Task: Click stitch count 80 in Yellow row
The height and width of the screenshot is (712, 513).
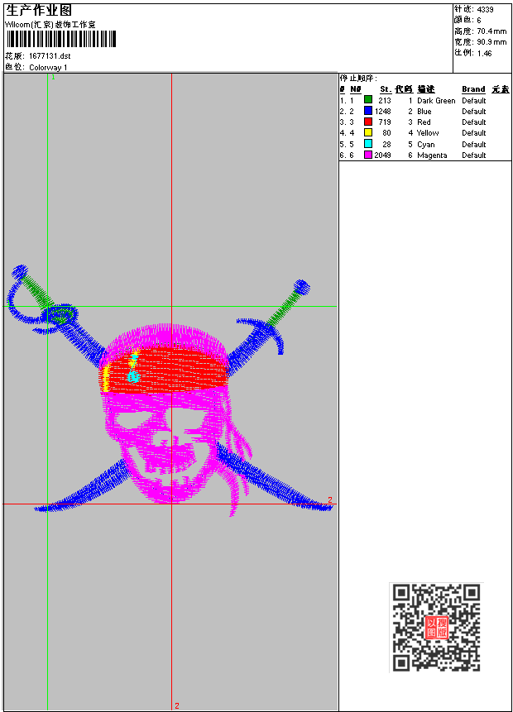Action: click(x=386, y=132)
